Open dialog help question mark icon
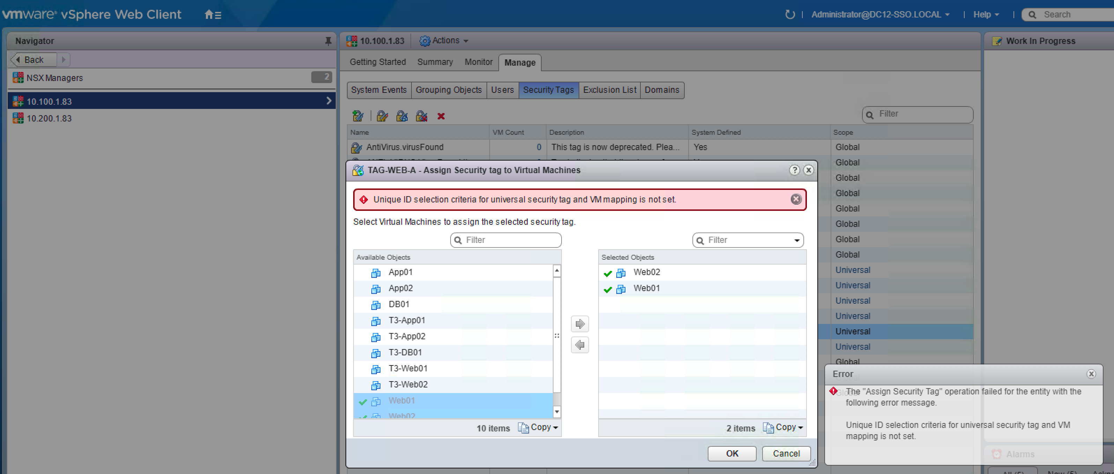1114x474 pixels. (794, 170)
